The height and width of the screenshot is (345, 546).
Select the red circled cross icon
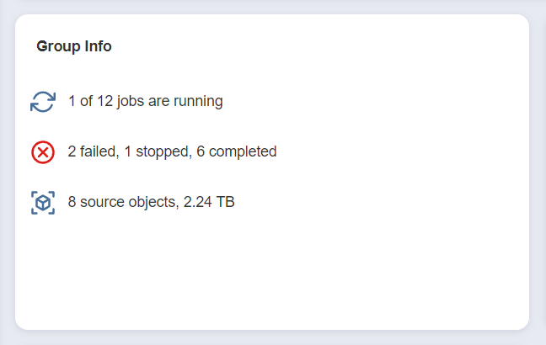(x=43, y=152)
